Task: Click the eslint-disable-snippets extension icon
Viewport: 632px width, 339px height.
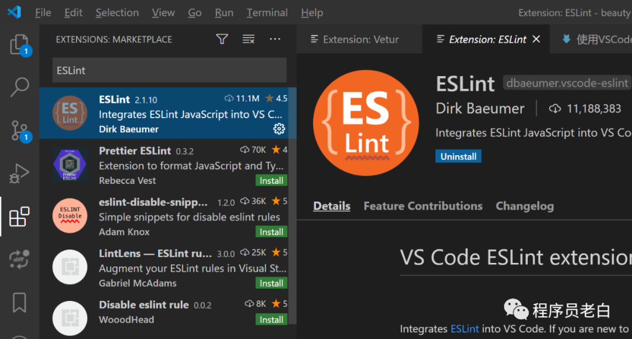Action: coord(70,215)
